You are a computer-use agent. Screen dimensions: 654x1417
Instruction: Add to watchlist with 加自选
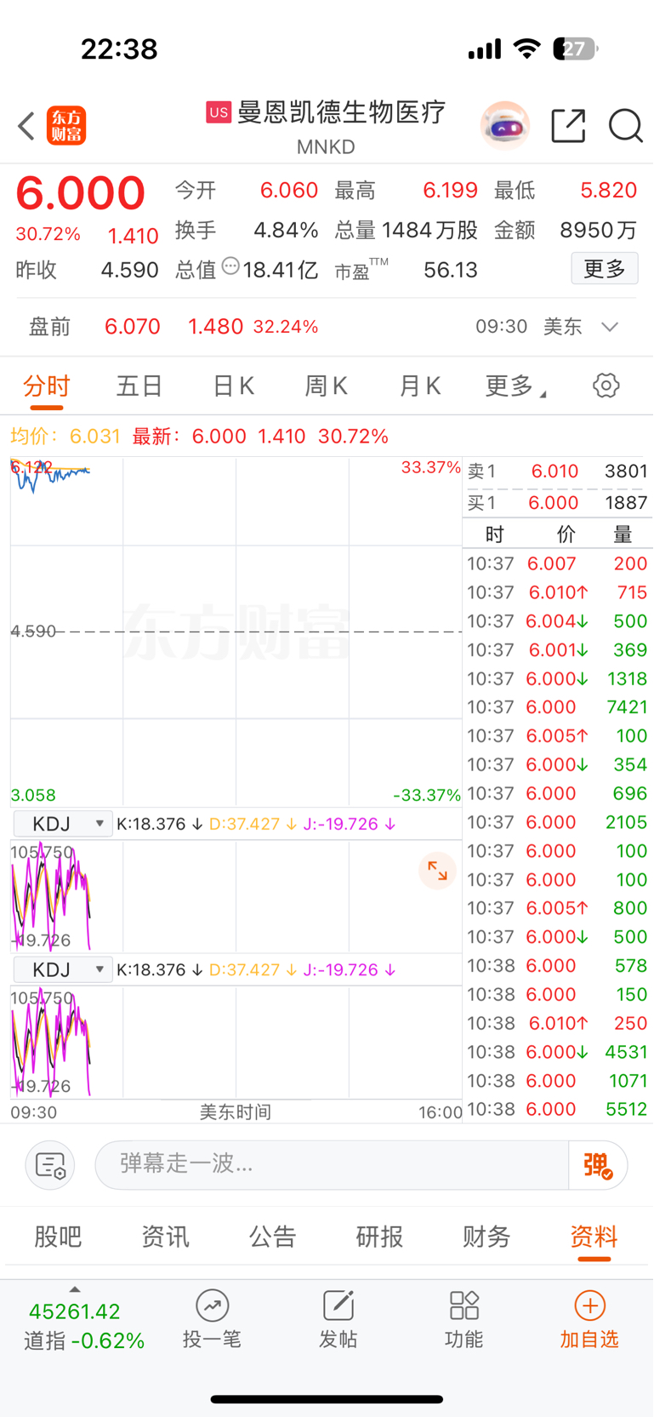click(589, 1319)
